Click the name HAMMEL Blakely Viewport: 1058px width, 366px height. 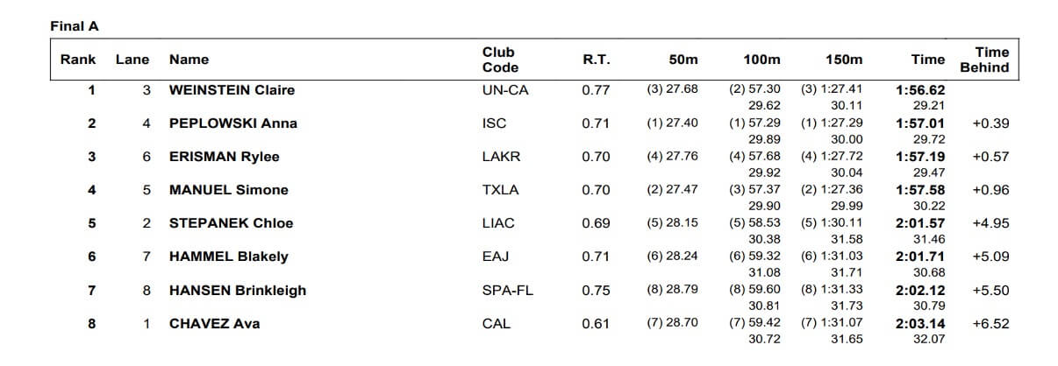228,257
